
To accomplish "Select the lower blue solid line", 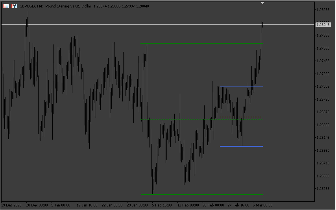I will click(x=241, y=146).
